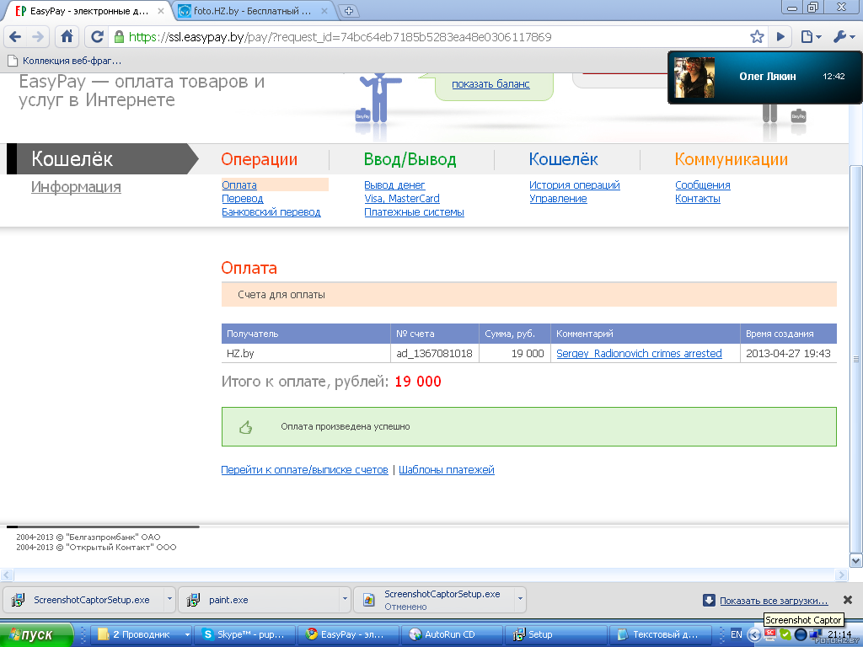Close the downloads bar
The width and height of the screenshot is (863, 647).
point(848,600)
